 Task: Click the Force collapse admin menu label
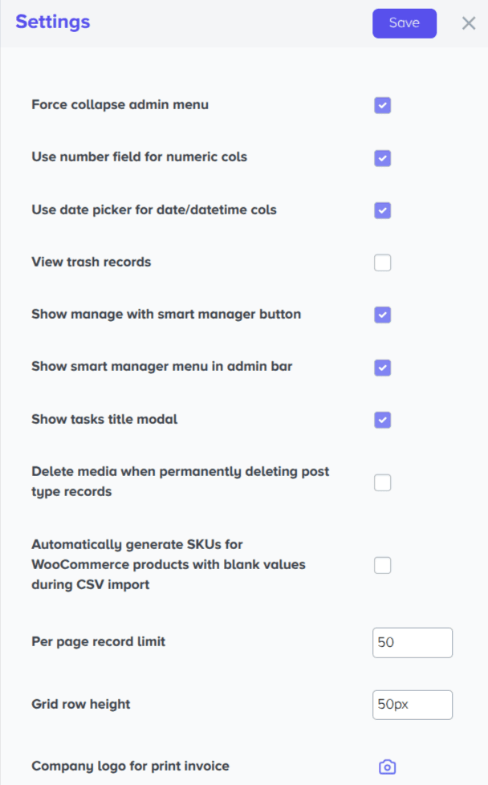(x=120, y=104)
